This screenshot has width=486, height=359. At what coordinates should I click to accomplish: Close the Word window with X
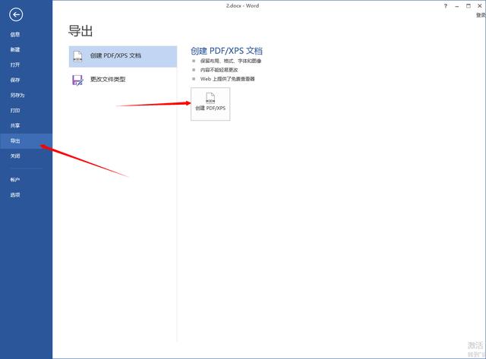pyautogui.click(x=478, y=5)
